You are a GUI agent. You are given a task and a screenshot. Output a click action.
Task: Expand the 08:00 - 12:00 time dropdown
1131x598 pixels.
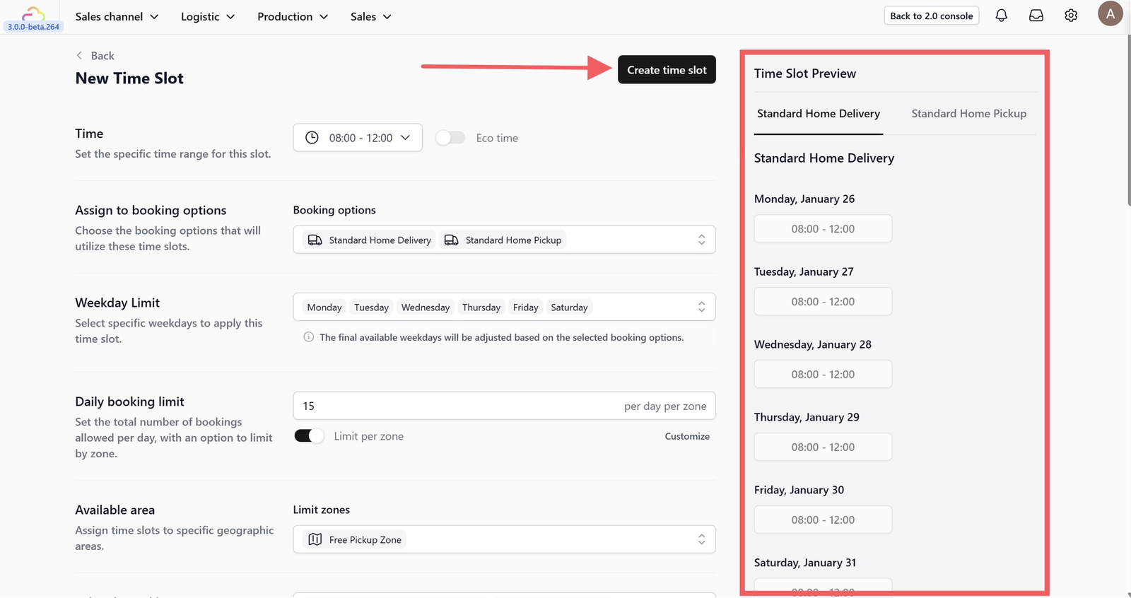[358, 138]
